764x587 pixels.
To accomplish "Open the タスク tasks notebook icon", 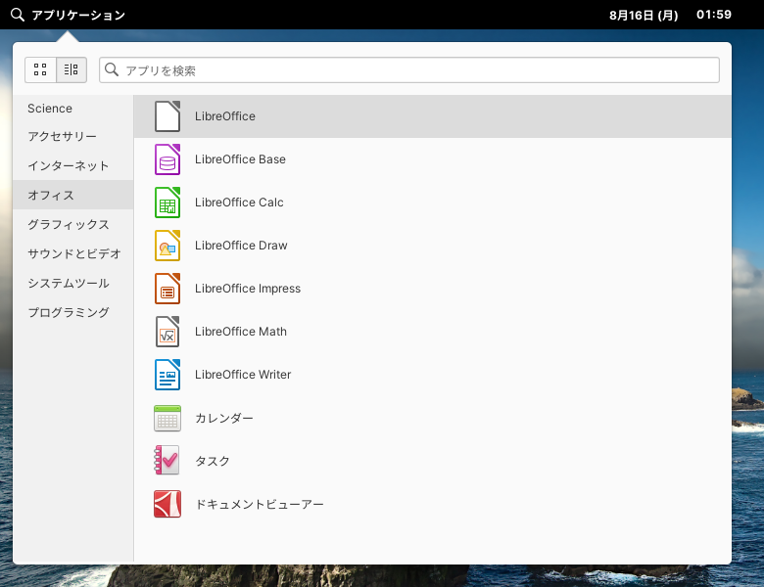I will pos(167,461).
